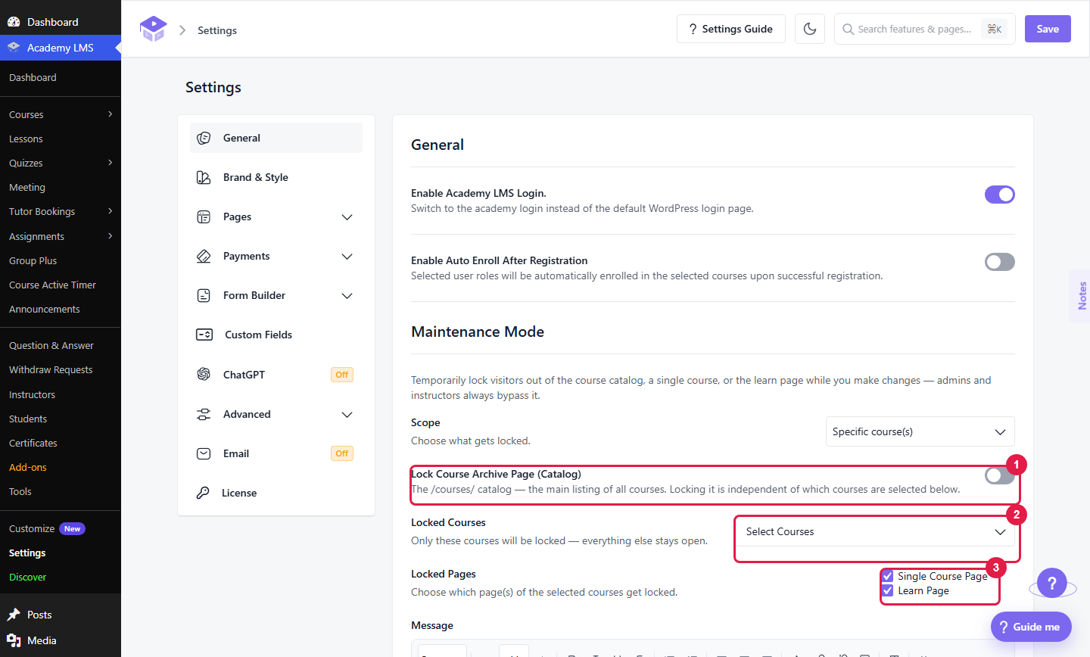Open Customize with New badge
This screenshot has width=1090, height=657.
pyautogui.click(x=47, y=529)
